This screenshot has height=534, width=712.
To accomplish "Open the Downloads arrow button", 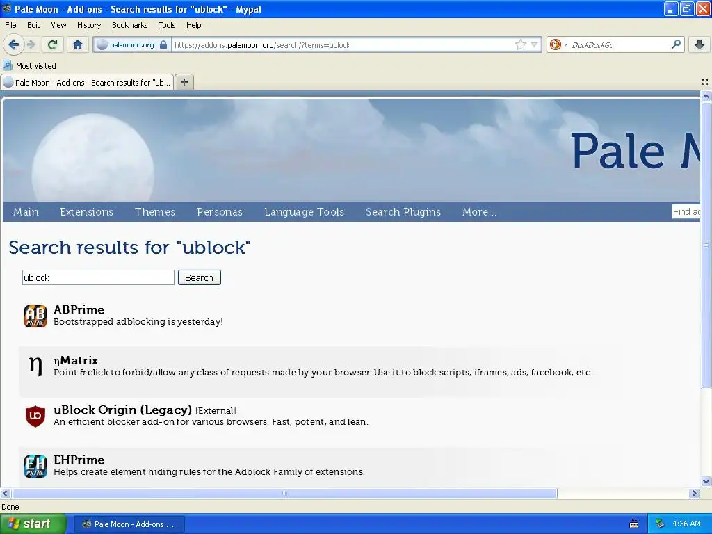I will click(699, 44).
